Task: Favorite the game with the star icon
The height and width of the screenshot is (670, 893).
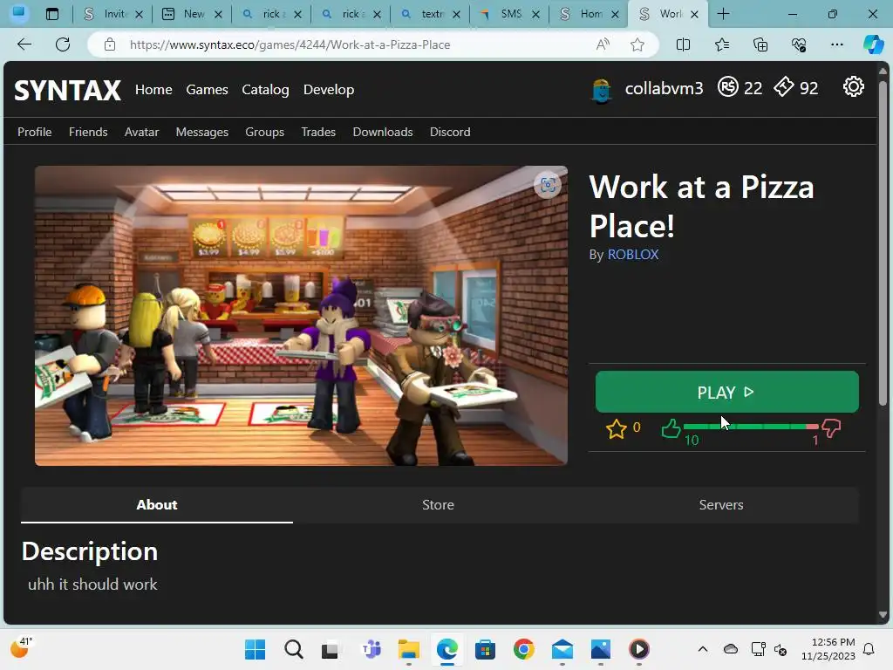Action: pos(617,428)
